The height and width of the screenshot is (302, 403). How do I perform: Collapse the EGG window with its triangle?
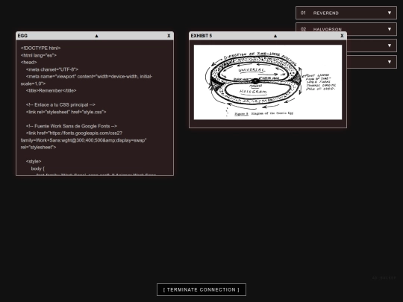(96, 36)
